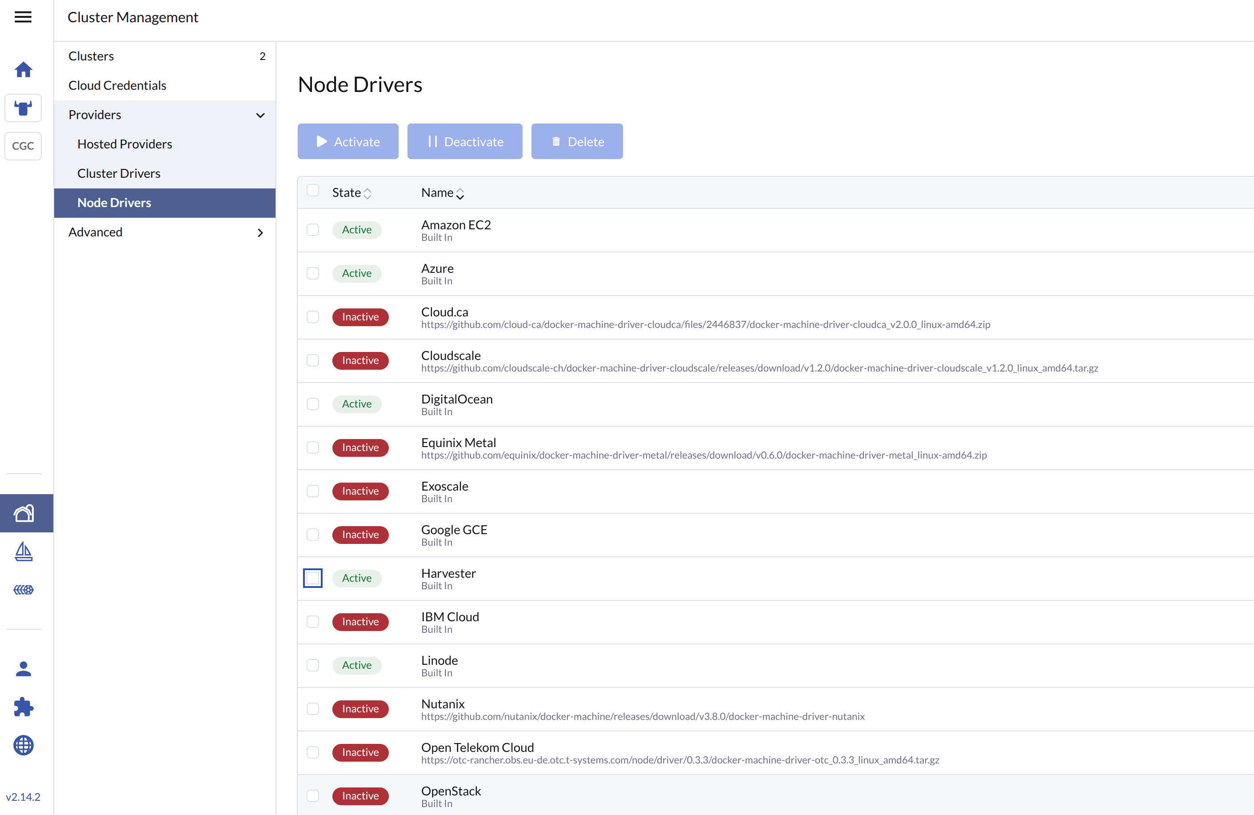Viewport: 1254px width, 815px height.
Task: Click the Active badge in DigitalOcean row
Action: click(x=357, y=404)
